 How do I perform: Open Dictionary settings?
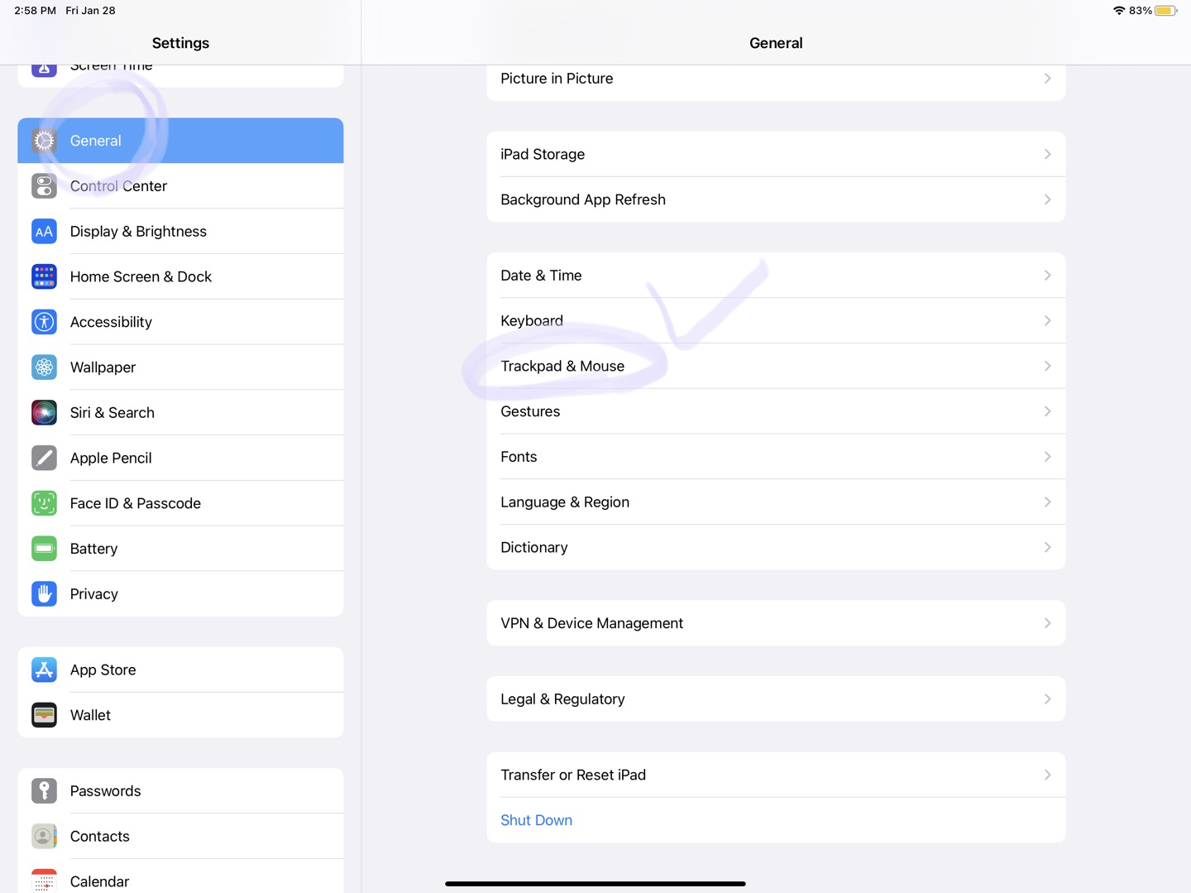pos(776,547)
